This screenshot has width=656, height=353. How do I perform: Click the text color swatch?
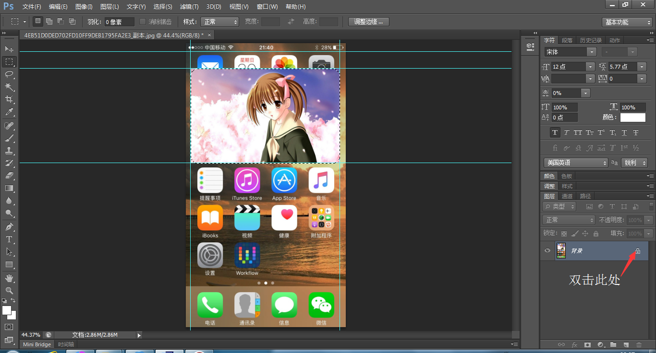pyautogui.click(x=632, y=117)
